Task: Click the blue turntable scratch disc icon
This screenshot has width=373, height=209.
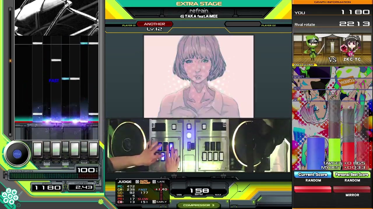Action: (17, 154)
